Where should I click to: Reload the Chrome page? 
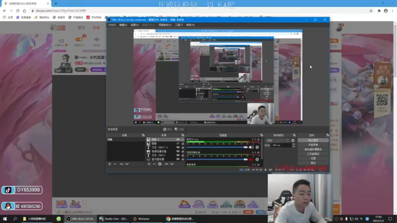click(x=18, y=10)
